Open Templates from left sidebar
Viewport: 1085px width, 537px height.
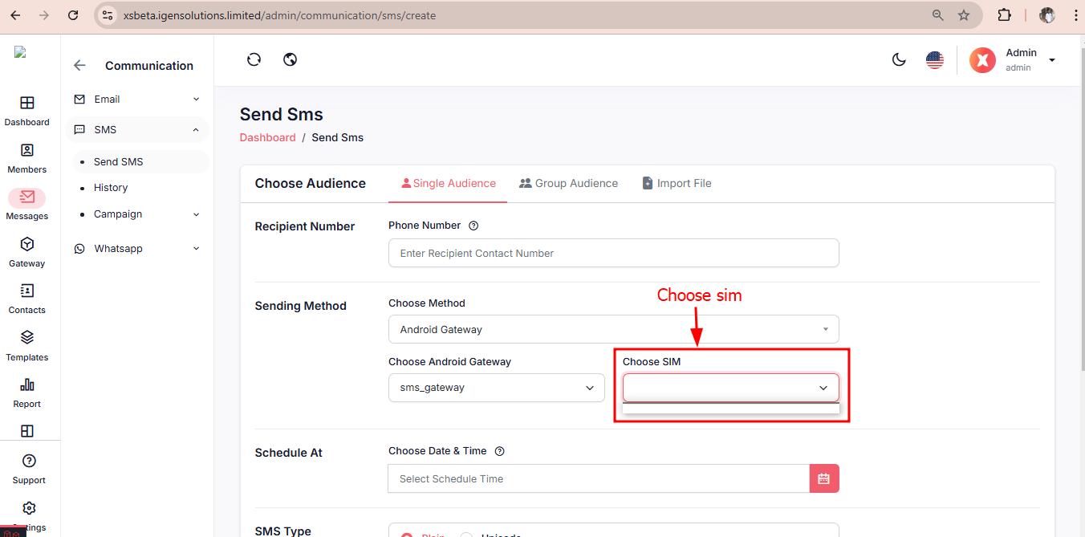click(x=27, y=345)
